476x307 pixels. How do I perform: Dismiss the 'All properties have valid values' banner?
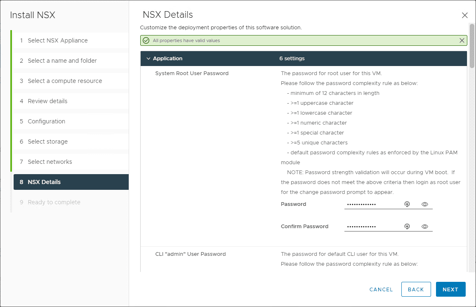tap(462, 40)
